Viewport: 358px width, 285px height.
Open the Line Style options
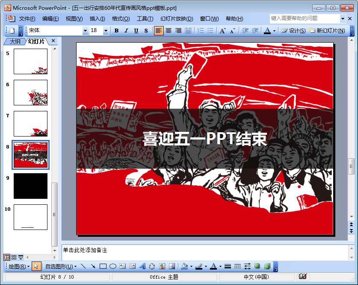pos(228,266)
